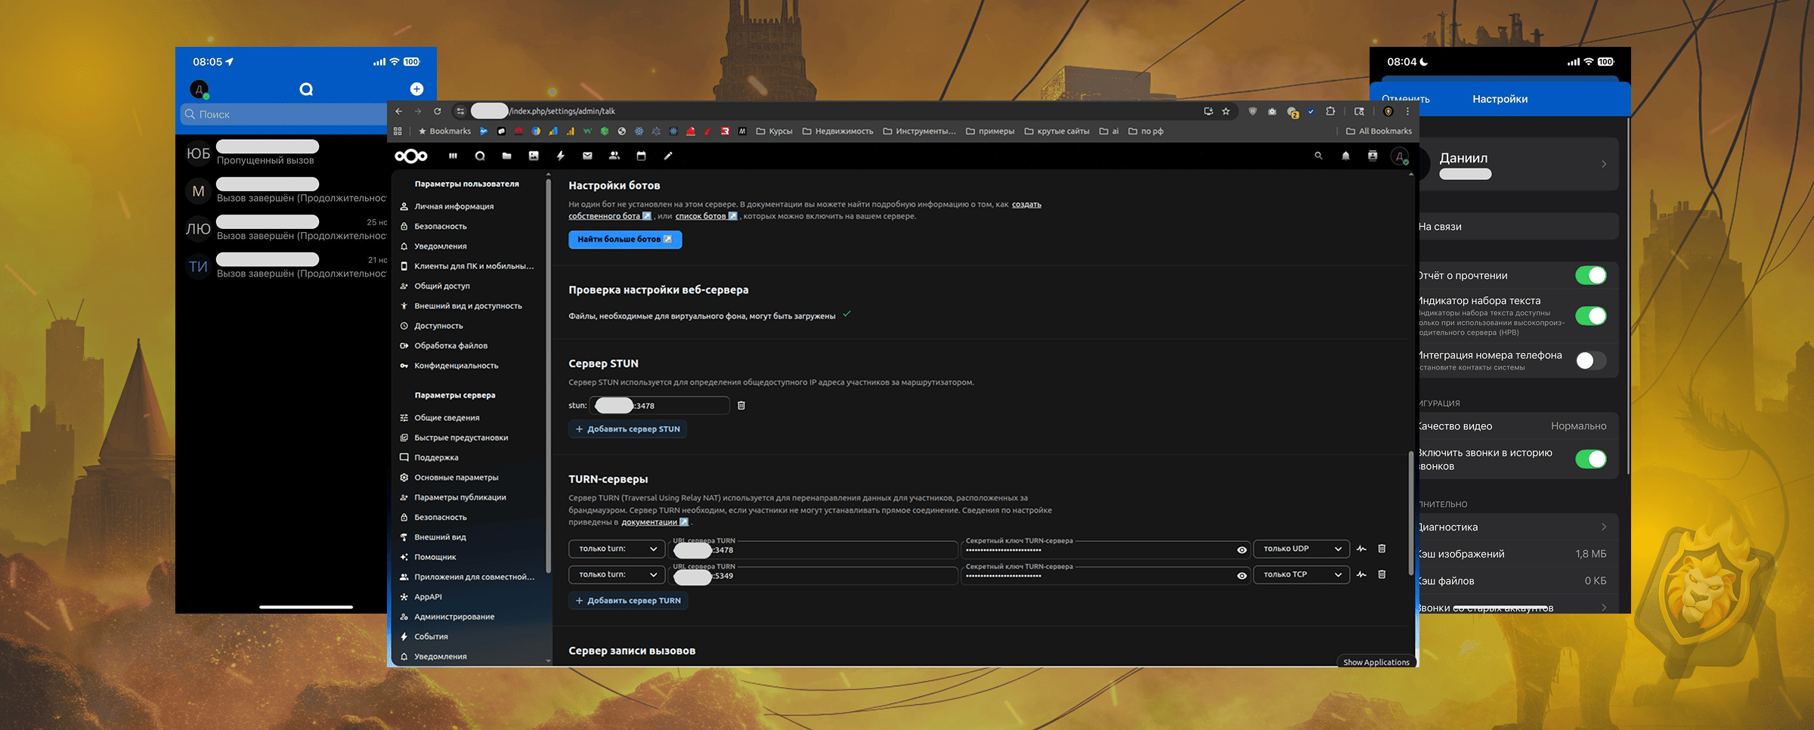
Task: Open 'Общий доступ' in the settings sidebar
Action: 442,286
